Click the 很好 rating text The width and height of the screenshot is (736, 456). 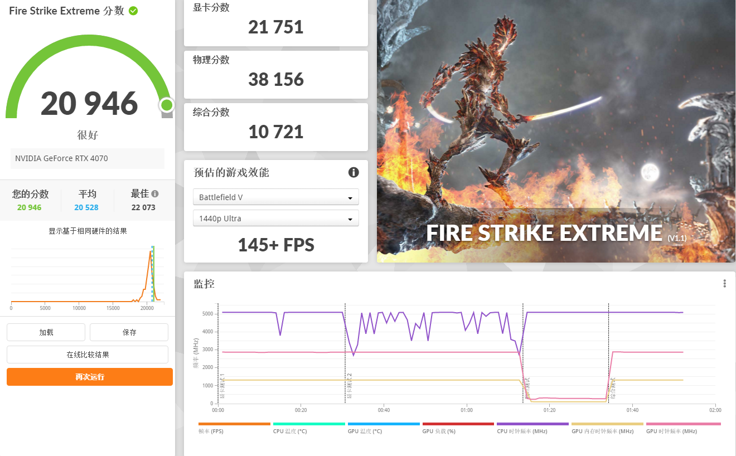coord(88,135)
